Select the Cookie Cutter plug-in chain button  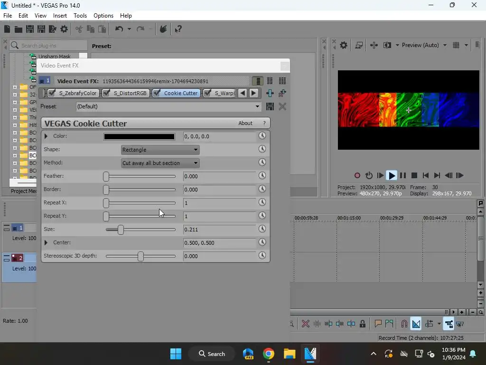coord(177,93)
